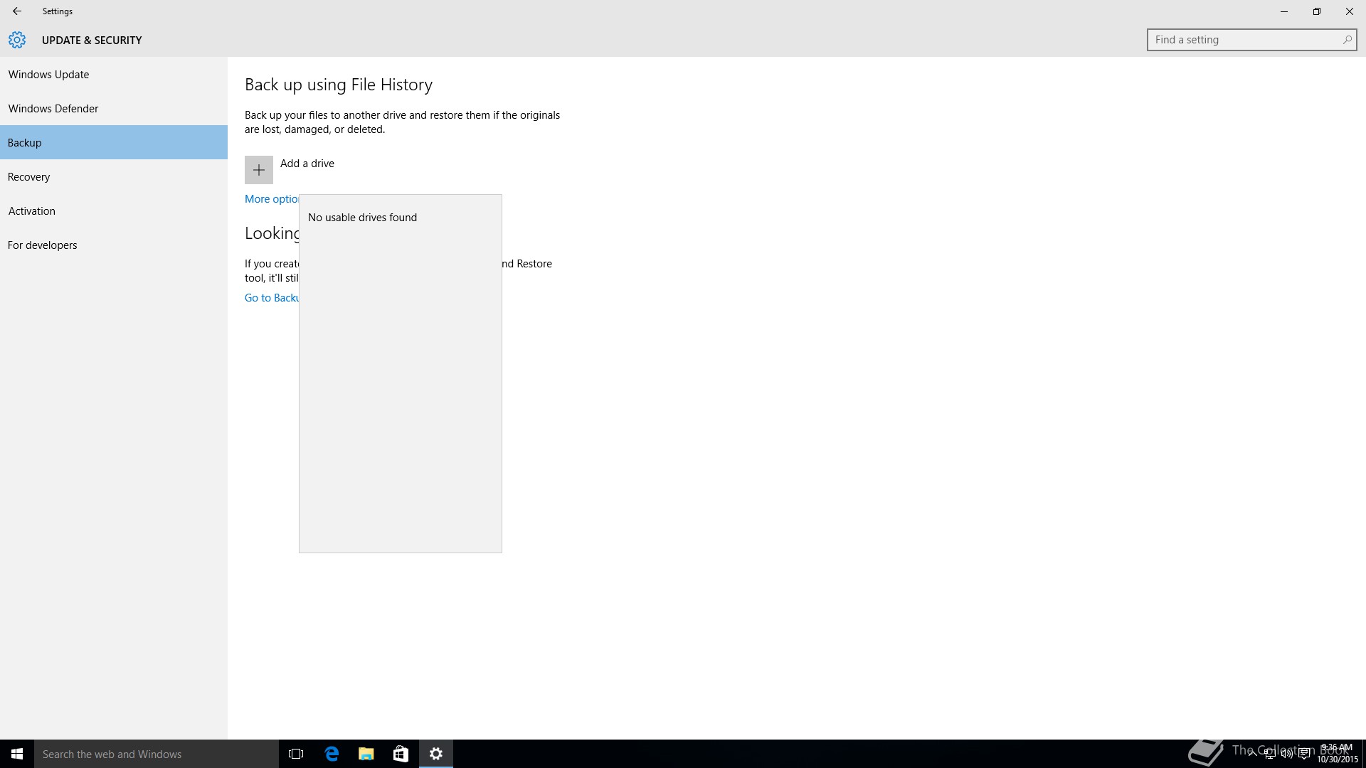Open the More options link
This screenshot has width=1366, height=768.
[272, 199]
